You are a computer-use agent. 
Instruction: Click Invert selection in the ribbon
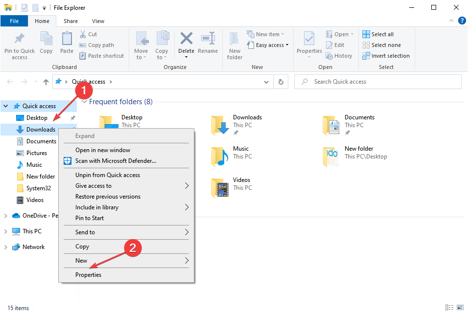(386, 56)
